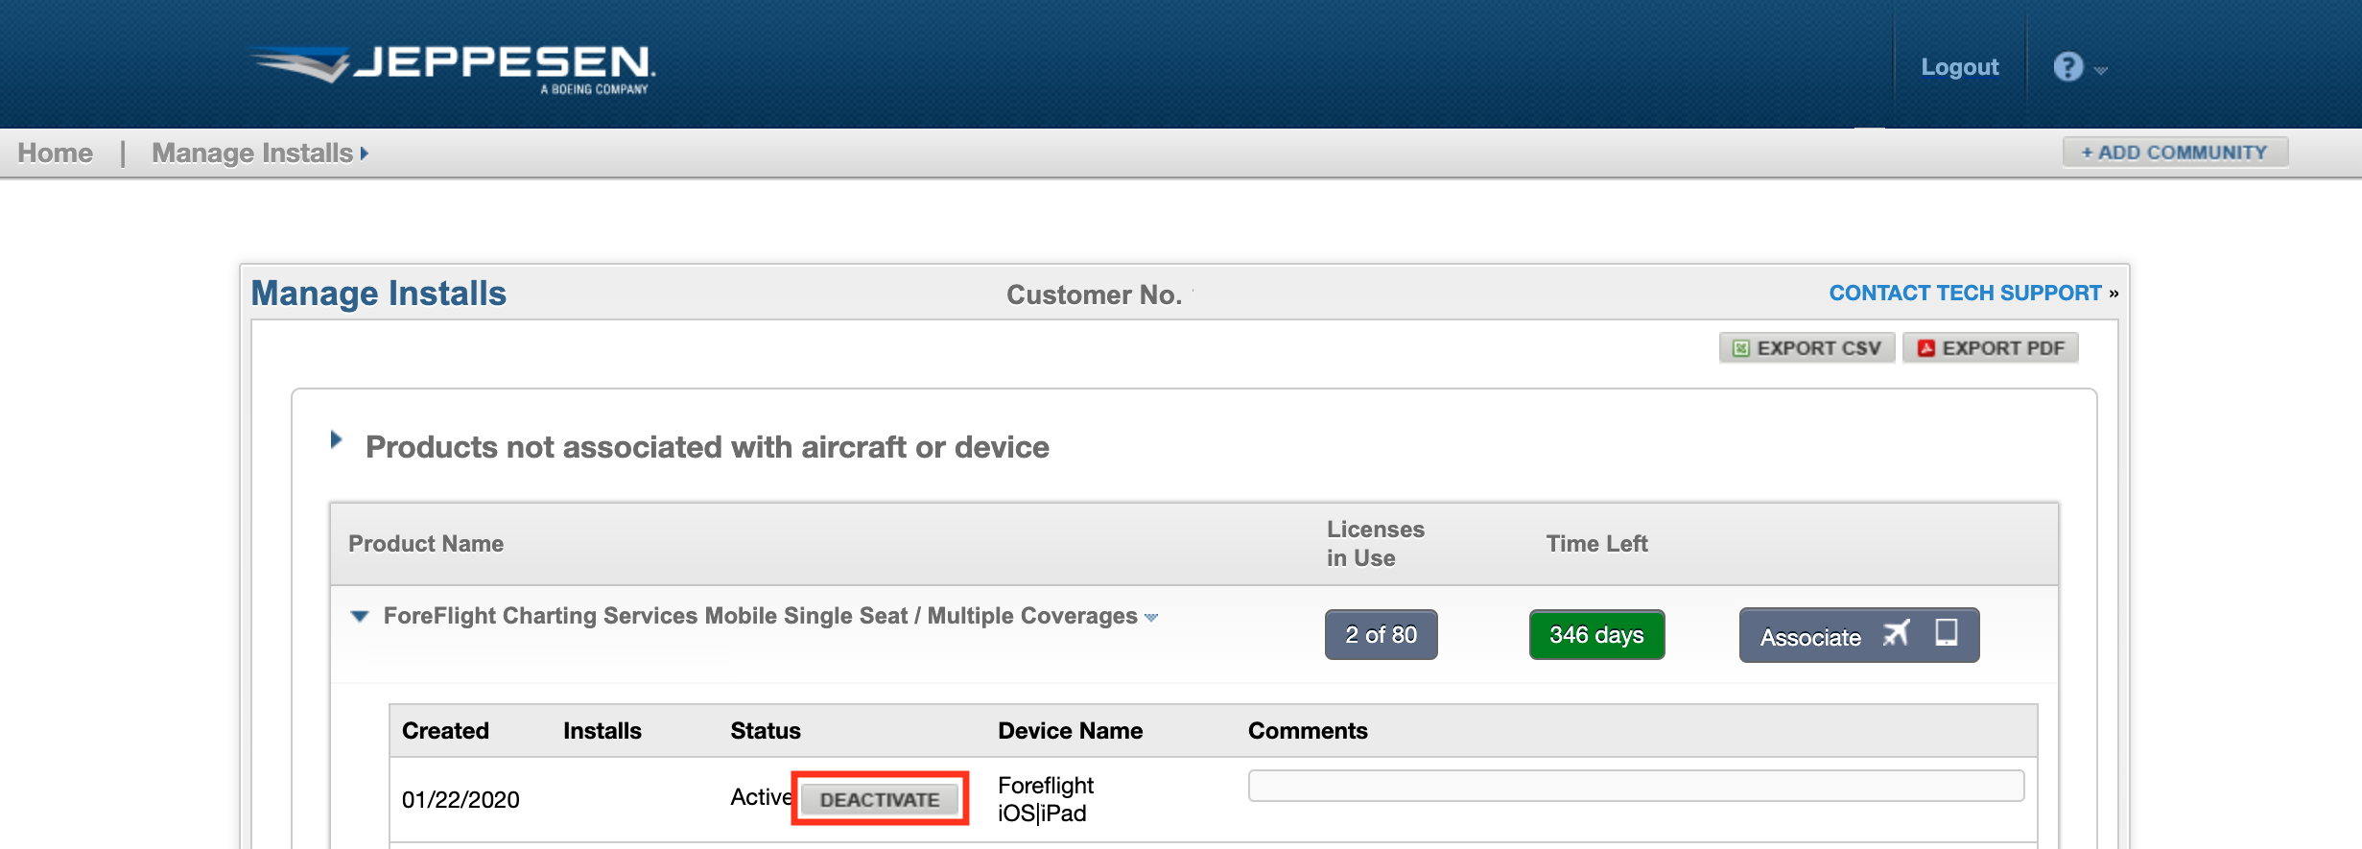This screenshot has width=2362, height=849.
Task: Open dropdown arrow after Multiple Coverages
Action: coord(1151,618)
